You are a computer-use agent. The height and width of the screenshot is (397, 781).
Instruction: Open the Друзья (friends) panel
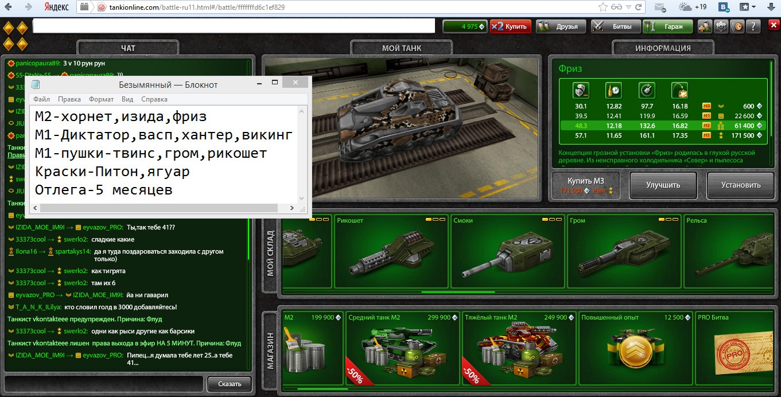coord(561,26)
